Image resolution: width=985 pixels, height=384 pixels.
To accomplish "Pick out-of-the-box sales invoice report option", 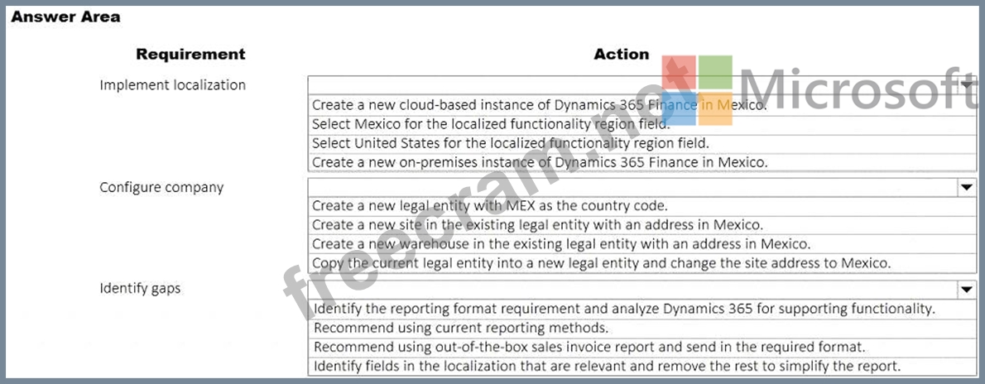I will tap(589, 347).
